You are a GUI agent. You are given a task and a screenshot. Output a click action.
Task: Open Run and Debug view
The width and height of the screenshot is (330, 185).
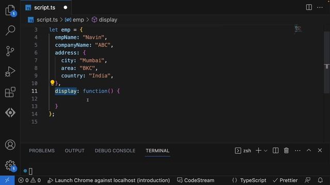pyautogui.click(x=10, y=71)
